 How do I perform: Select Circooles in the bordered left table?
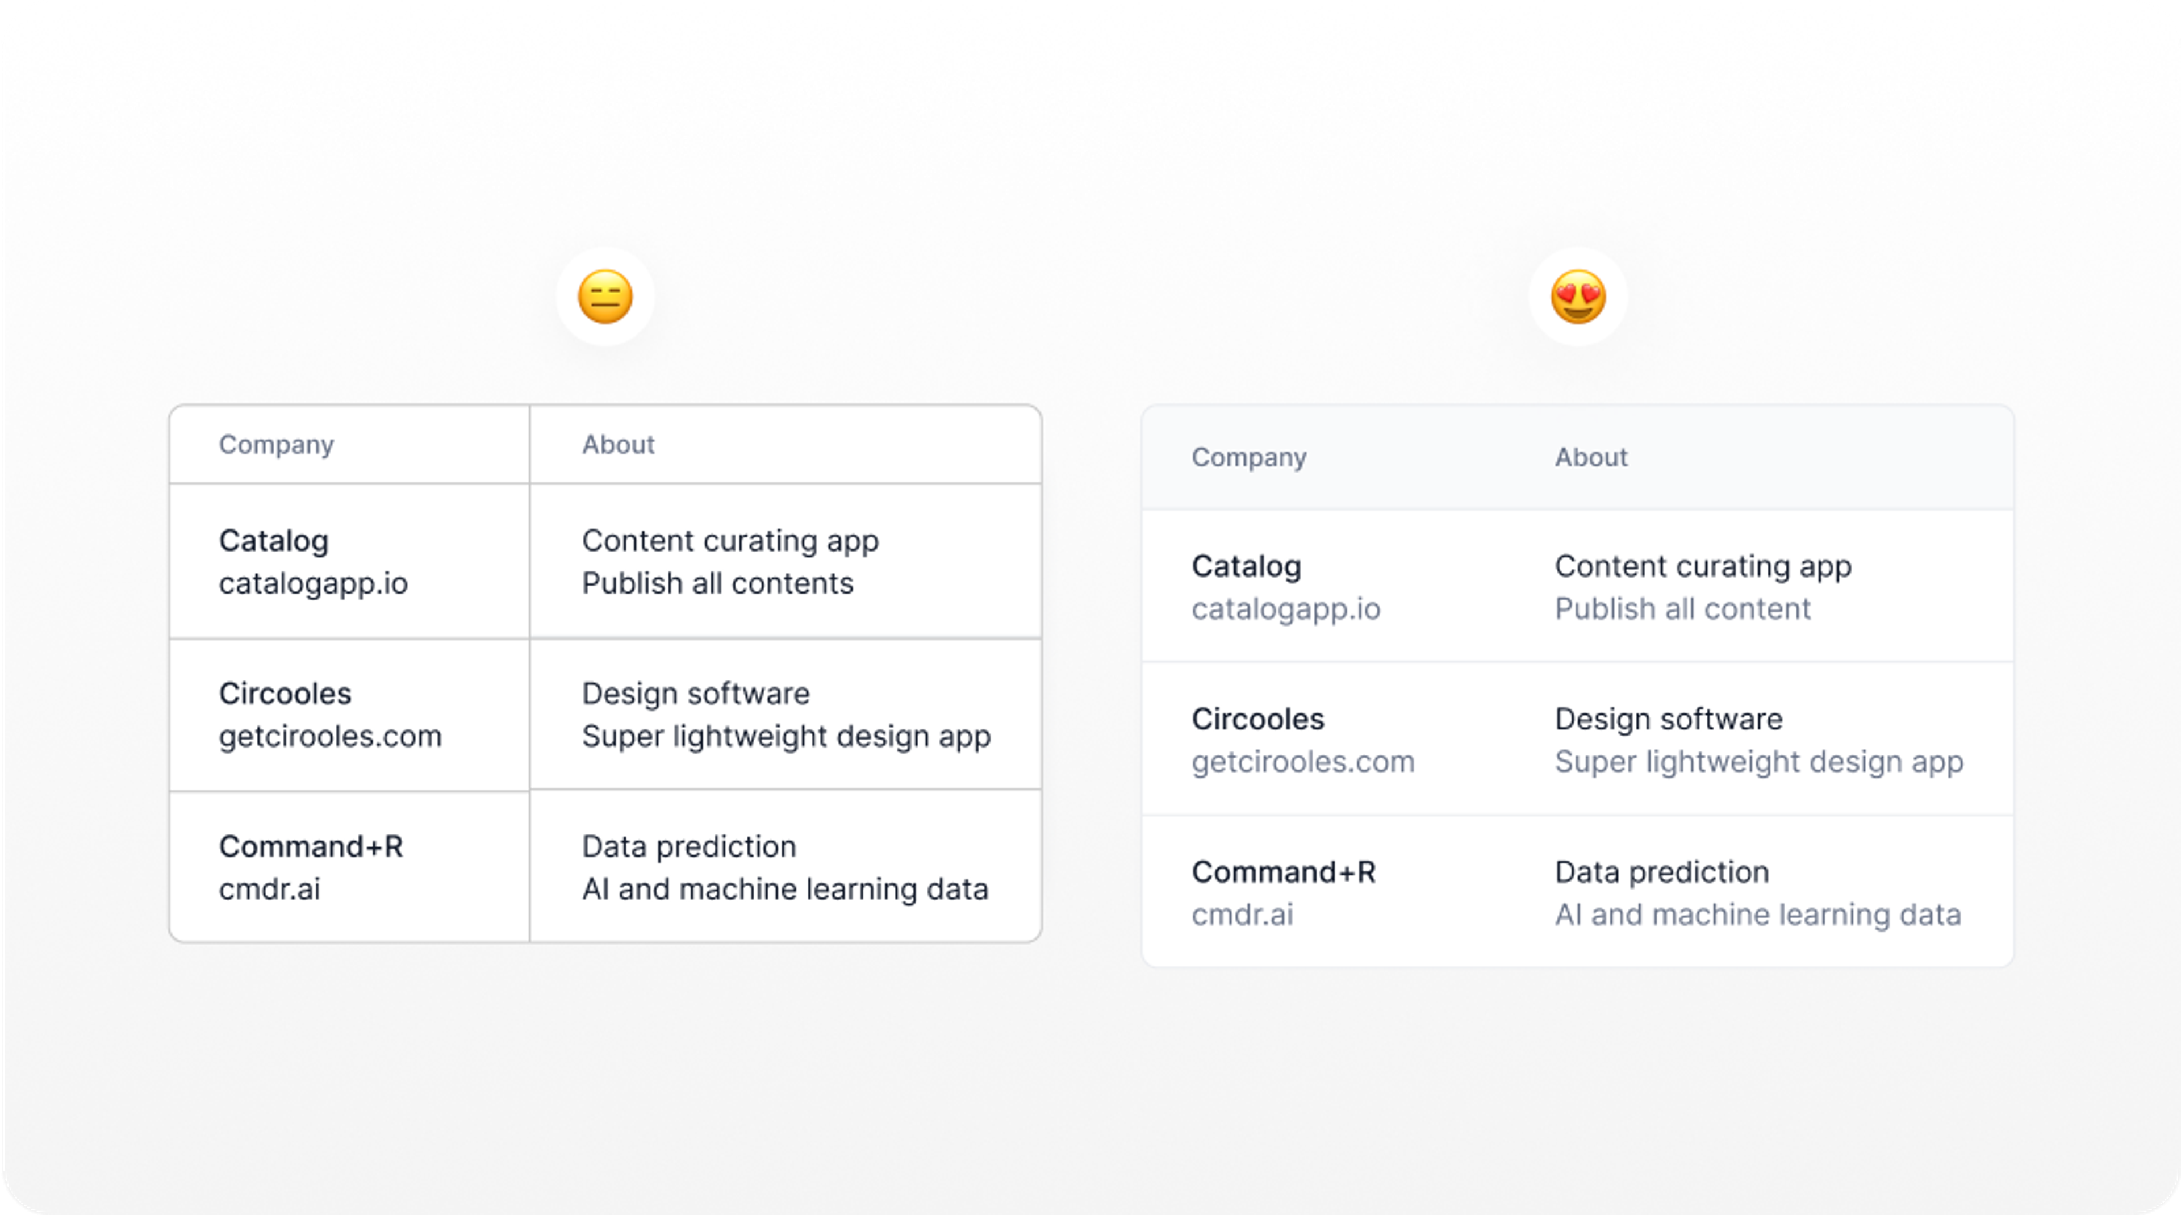[x=285, y=694]
